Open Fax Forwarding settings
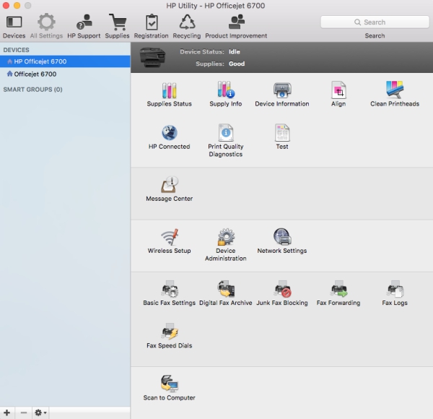 click(338, 293)
